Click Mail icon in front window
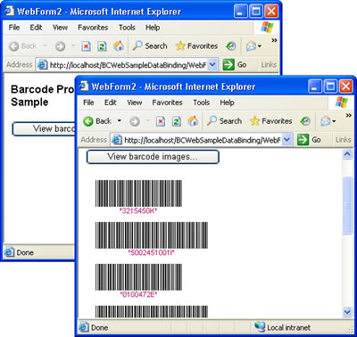The width and height of the screenshot is (357, 337). [326, 121]
